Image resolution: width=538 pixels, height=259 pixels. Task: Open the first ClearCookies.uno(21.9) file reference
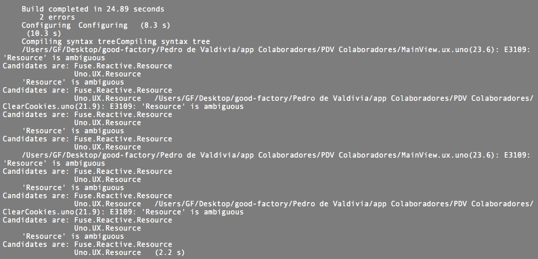51,106
